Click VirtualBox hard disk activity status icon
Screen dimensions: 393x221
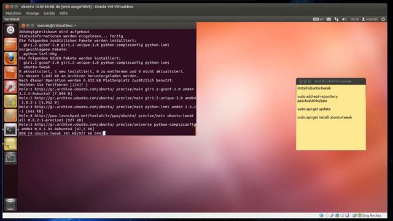(x=321, y=215)
